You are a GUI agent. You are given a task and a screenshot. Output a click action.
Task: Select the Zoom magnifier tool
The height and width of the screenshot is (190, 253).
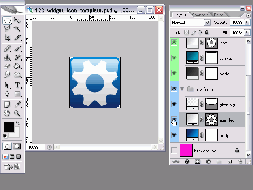pos(17,113)
